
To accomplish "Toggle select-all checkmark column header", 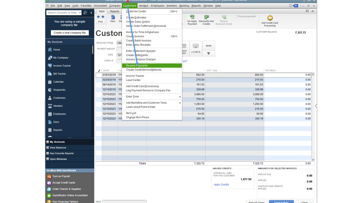I will pos(99,71).
